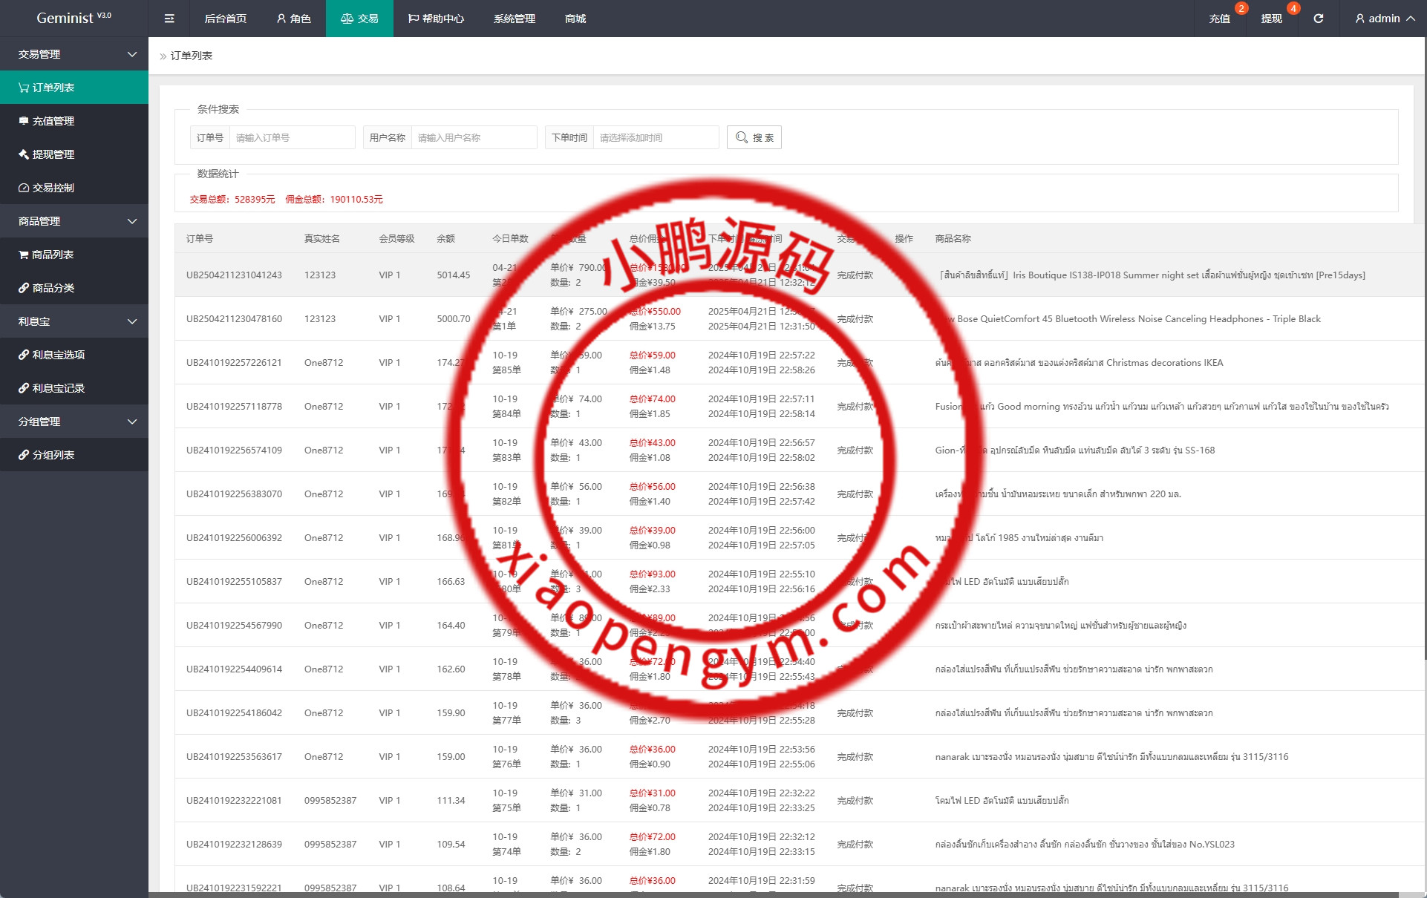
Task: Open the admin user dropdown
Action: click(1384, 19)
